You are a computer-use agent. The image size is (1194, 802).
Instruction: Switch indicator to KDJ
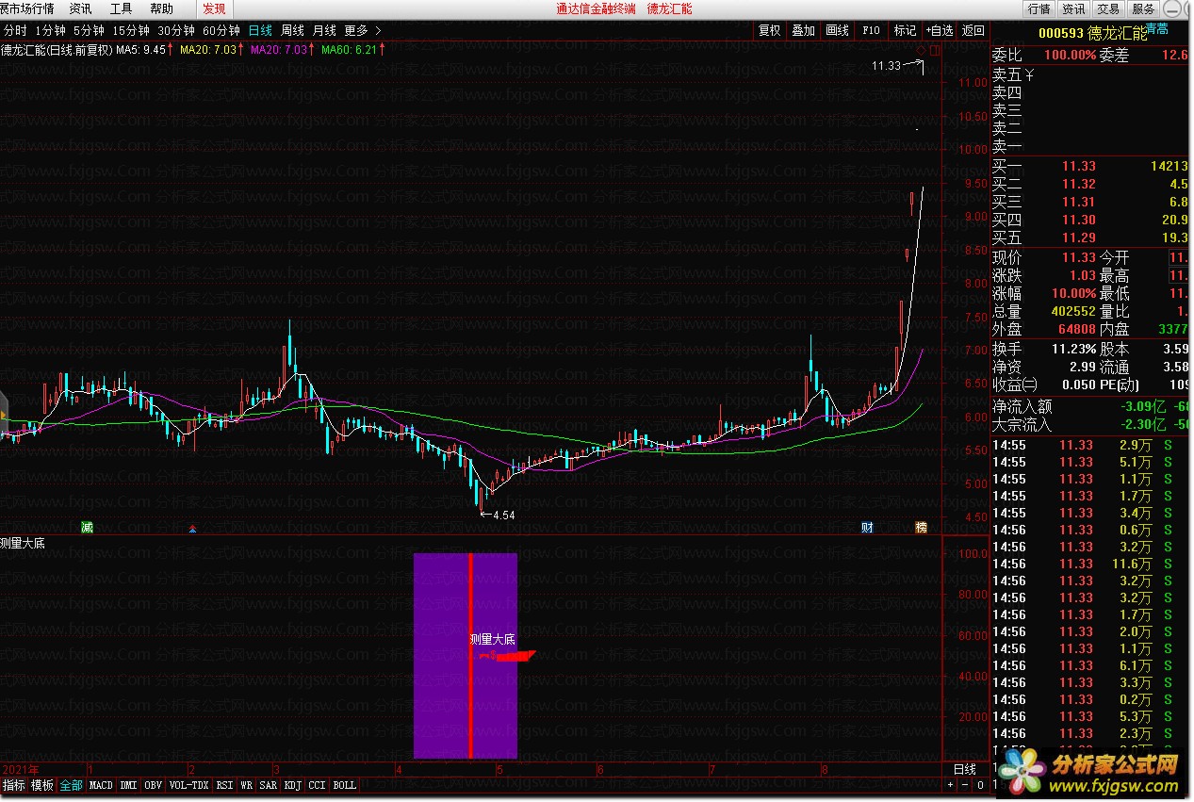pyautogui.click(x=293, y=785)
